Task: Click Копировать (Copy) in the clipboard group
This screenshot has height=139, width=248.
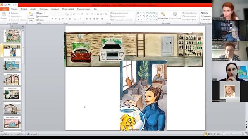Action: pyautogui.click(x=15, y=17)
